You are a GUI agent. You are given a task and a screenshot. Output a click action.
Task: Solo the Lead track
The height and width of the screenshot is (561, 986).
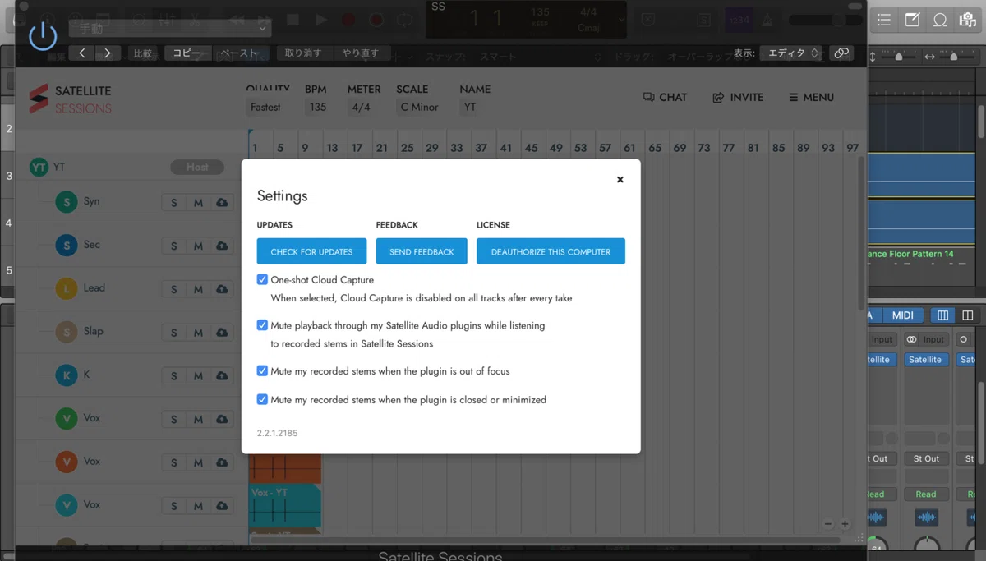174,289
